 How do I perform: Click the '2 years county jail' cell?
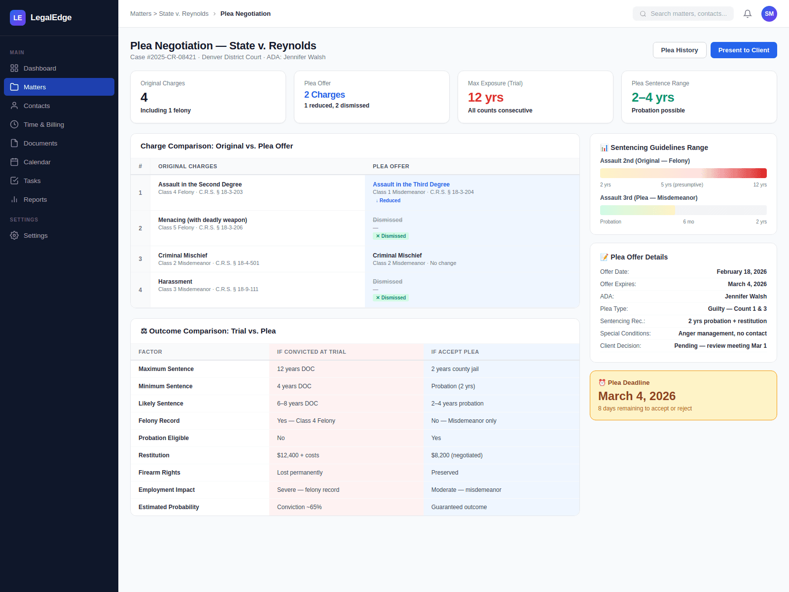(x=502, y=369)
